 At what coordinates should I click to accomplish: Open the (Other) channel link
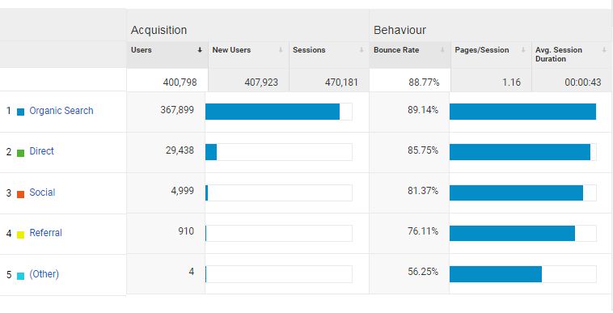coord(44,274)
